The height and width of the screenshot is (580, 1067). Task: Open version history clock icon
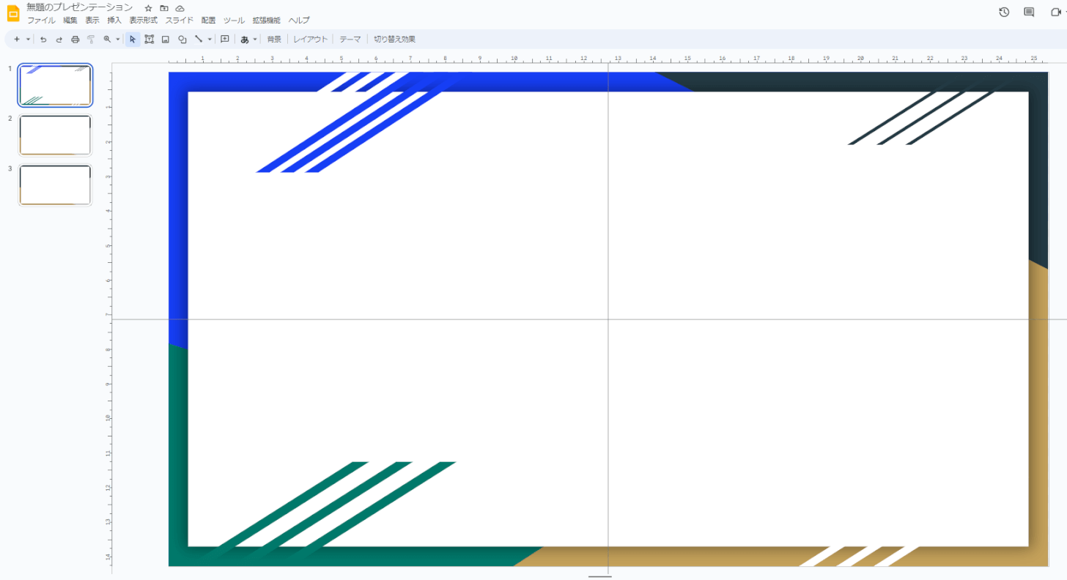pyautogui.click(x=1004, y=12)
